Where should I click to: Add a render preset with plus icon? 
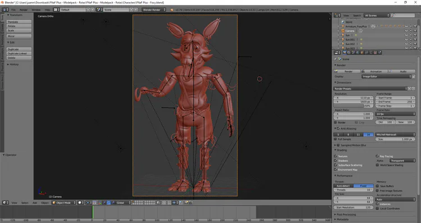point(409,89)
